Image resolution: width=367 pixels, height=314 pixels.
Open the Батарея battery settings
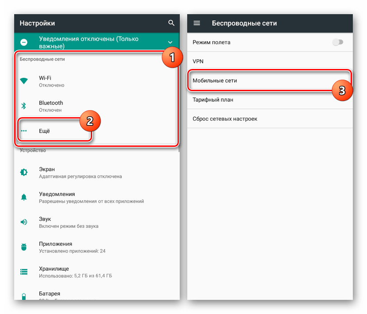coord(97,292)
